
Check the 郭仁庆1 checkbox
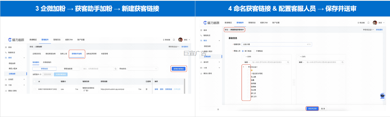coord(249,96)
